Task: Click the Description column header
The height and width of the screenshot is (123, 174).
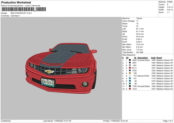Action: click(143, 57)
